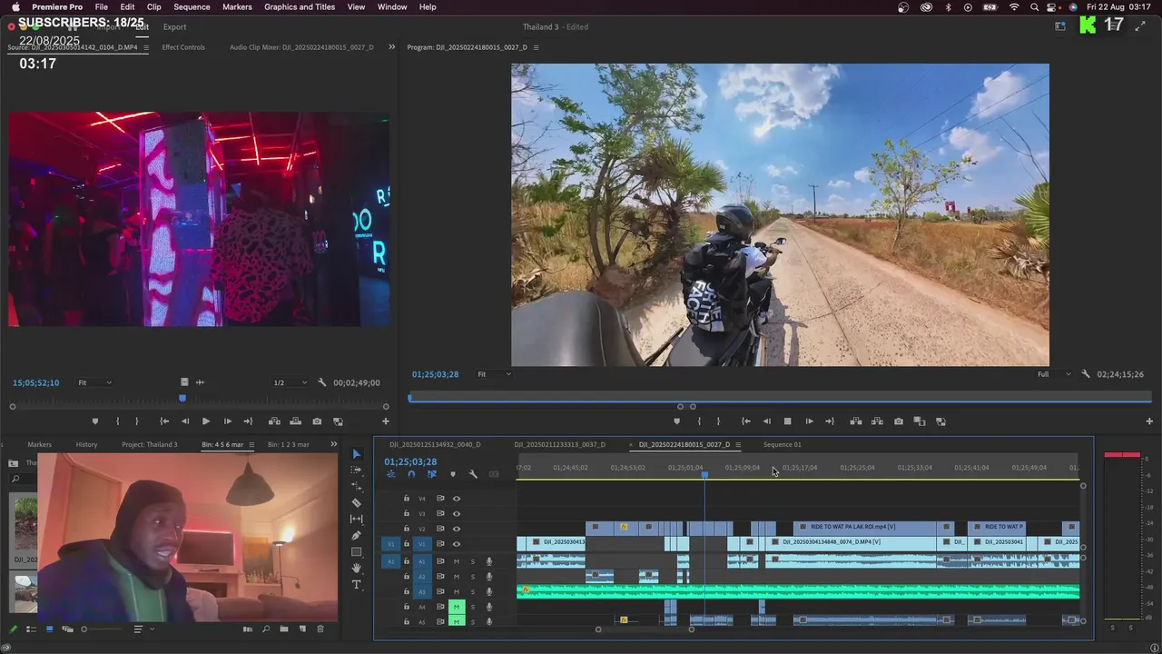Click timeline playhead timecode 01;25;03;28
Viewport: 1162px width, 654px height.
coord(410,461)
